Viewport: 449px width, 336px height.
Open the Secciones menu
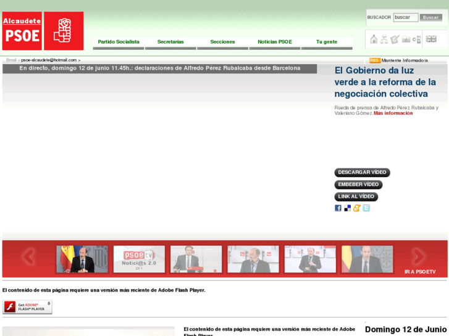coord(222,42)
